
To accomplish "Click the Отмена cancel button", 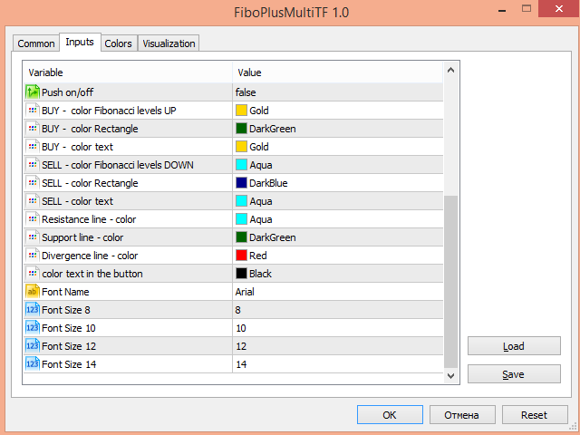I will pos(462,415).
